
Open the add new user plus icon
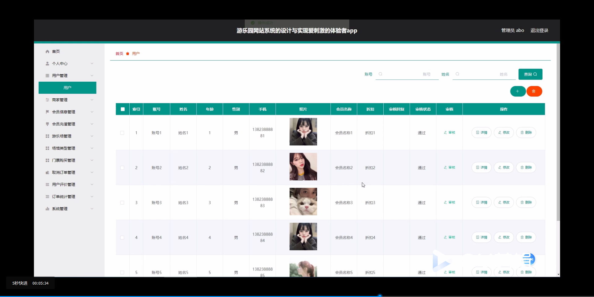coord(517,91)
